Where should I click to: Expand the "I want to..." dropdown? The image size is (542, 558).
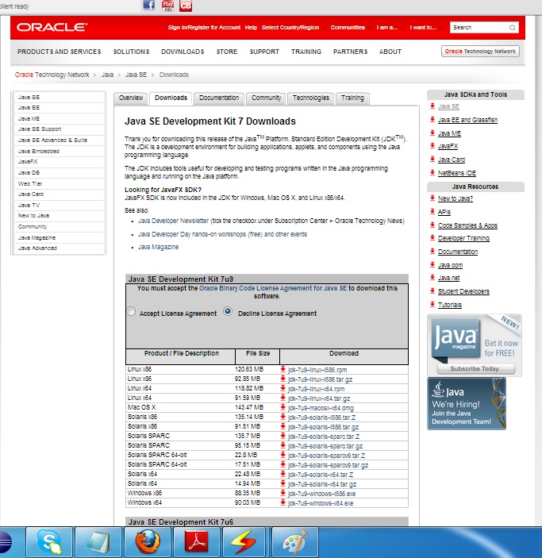[x=426, y=28]
